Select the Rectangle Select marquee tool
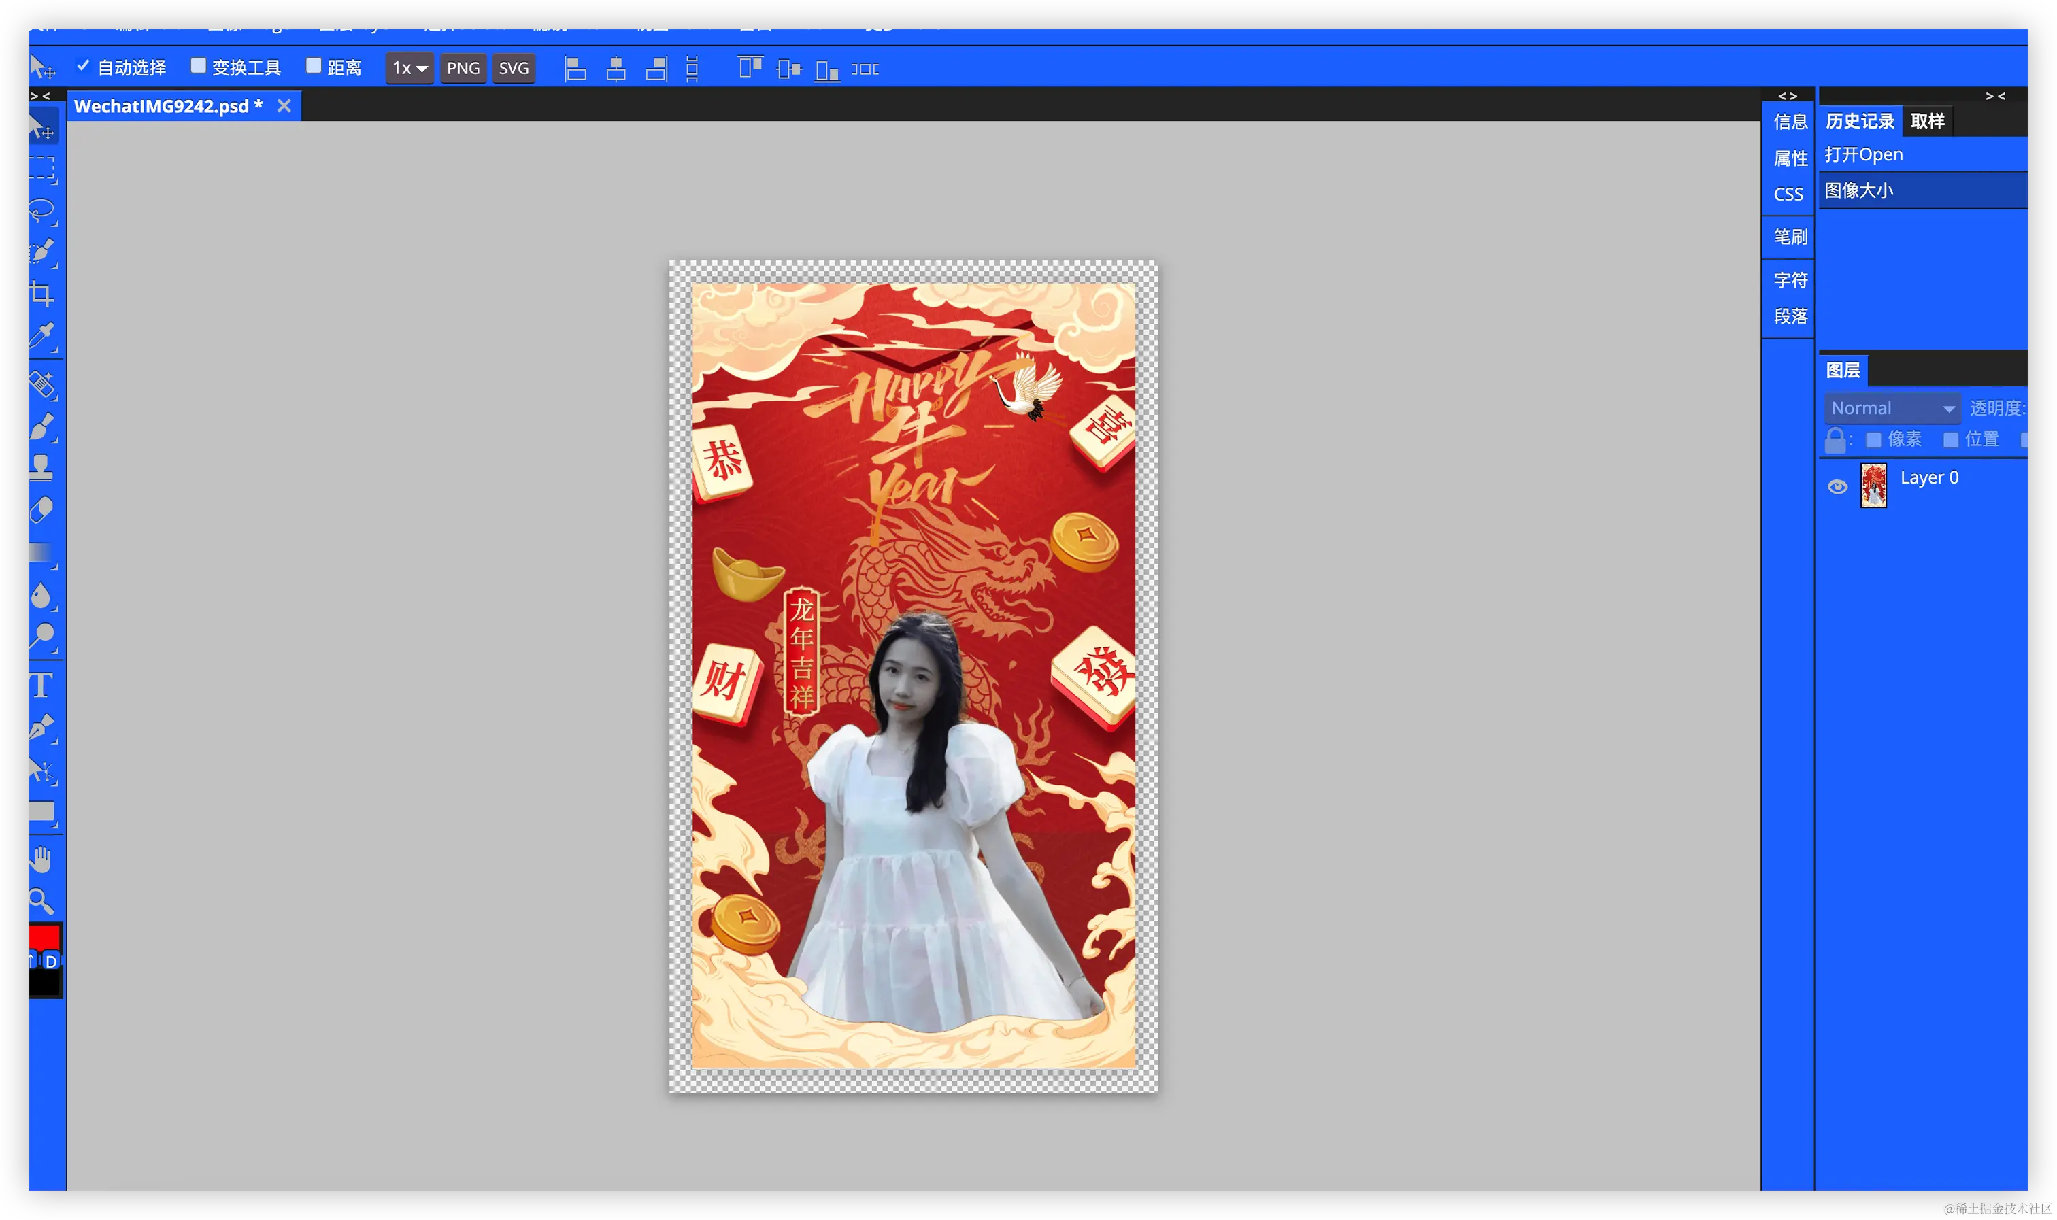This screenshot has width=2057, height=1220. 43,169
